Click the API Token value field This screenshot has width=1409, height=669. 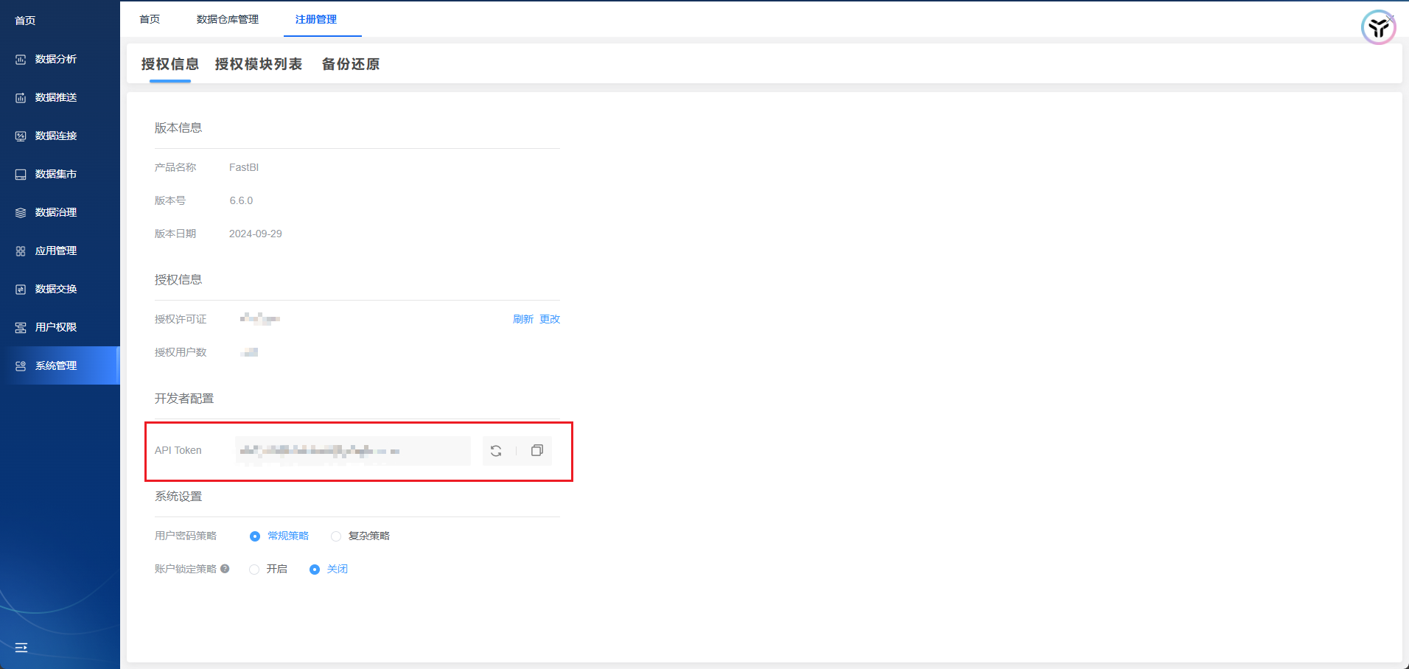[353, 451]
